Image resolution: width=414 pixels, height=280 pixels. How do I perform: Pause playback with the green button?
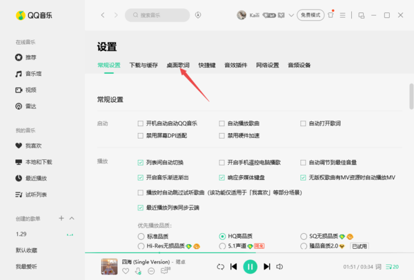250,266
